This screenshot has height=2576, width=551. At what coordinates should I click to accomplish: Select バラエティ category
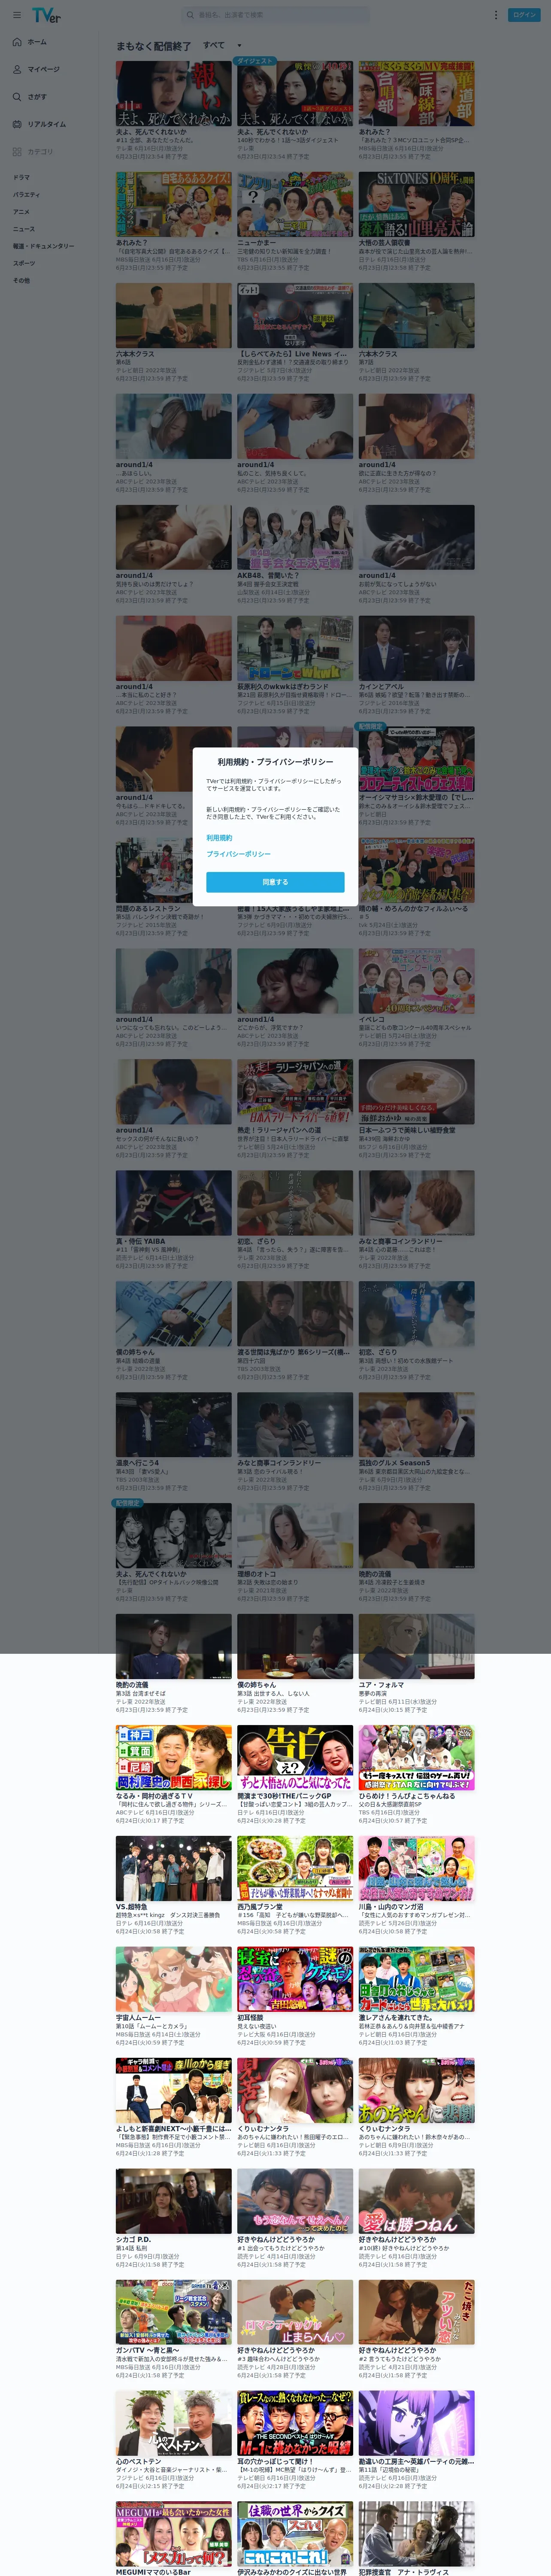[27, 195]
